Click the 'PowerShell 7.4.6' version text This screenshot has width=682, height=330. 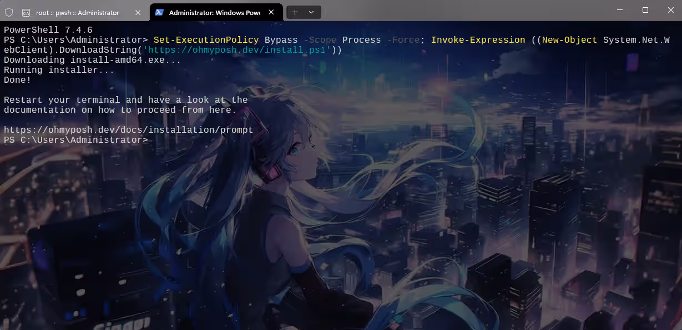pos(48,30)
